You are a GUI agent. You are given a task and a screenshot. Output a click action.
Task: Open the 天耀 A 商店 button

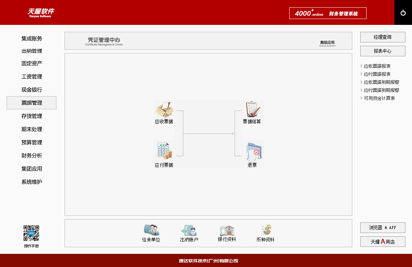pos(383,242)
